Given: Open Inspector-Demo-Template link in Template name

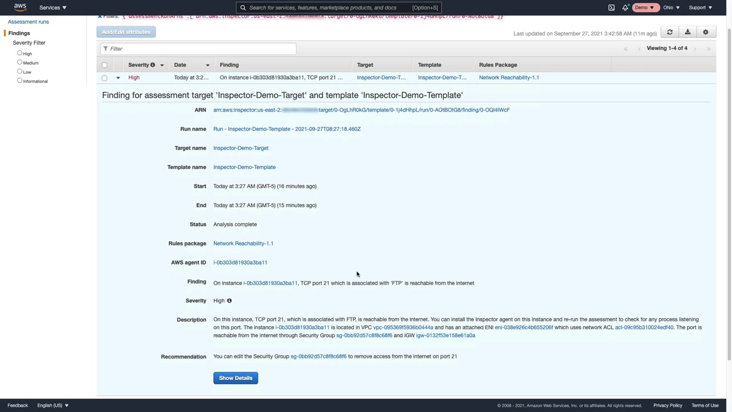Looking at the screenshot, I should [x=244, y=167].
